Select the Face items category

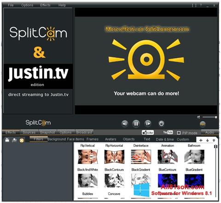point(76,139)
